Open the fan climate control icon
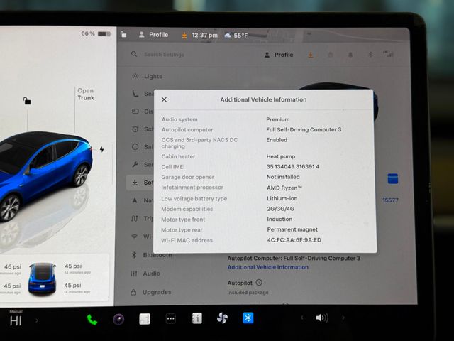 [222, 318]
